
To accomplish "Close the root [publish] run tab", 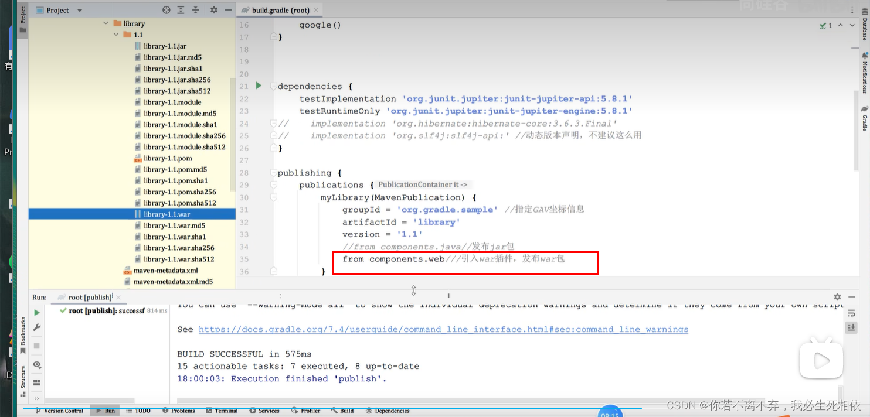I will pos(117,298).
